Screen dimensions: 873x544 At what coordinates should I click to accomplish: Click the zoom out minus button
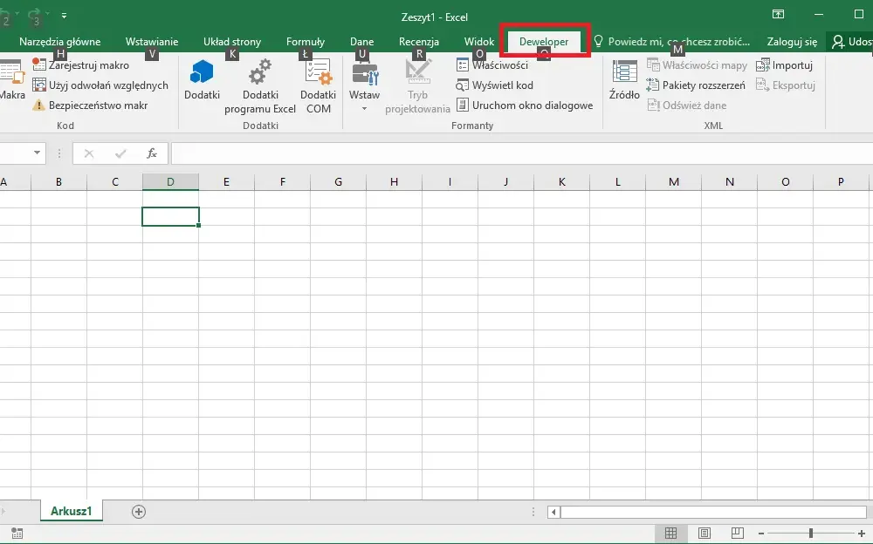761,534
